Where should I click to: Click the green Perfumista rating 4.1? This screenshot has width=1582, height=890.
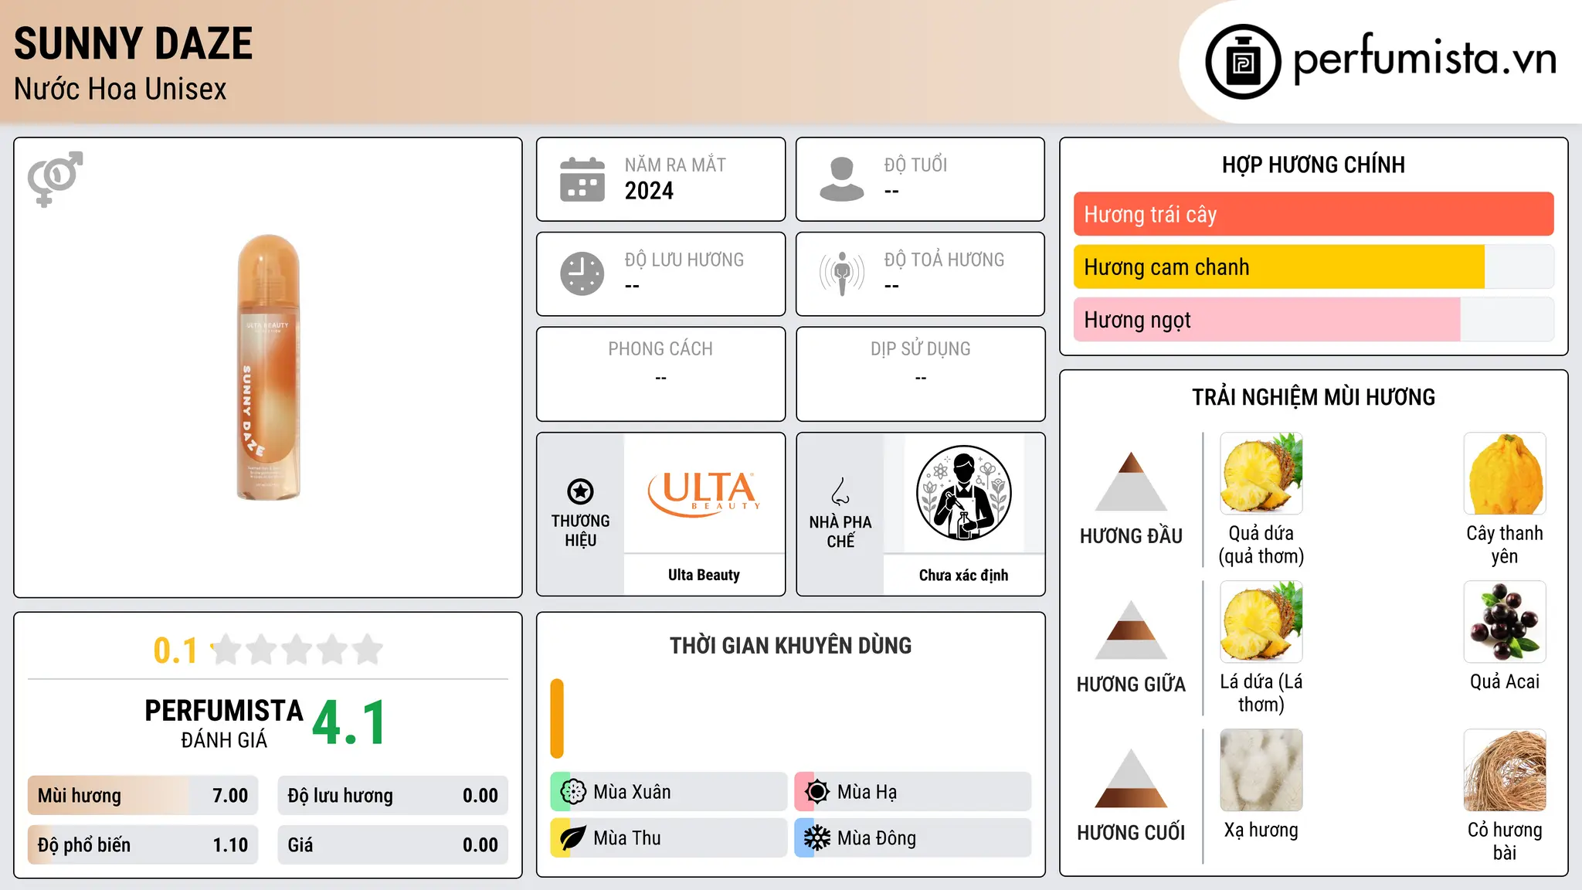(349, 723)
